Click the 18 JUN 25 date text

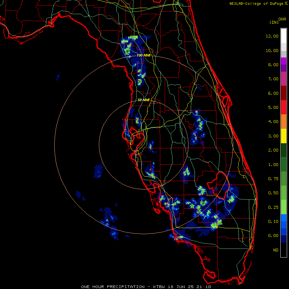[x=180, y=287]
